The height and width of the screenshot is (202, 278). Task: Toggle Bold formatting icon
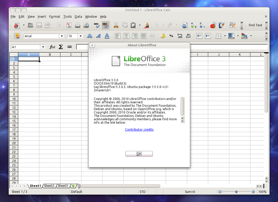pos(90,36)
